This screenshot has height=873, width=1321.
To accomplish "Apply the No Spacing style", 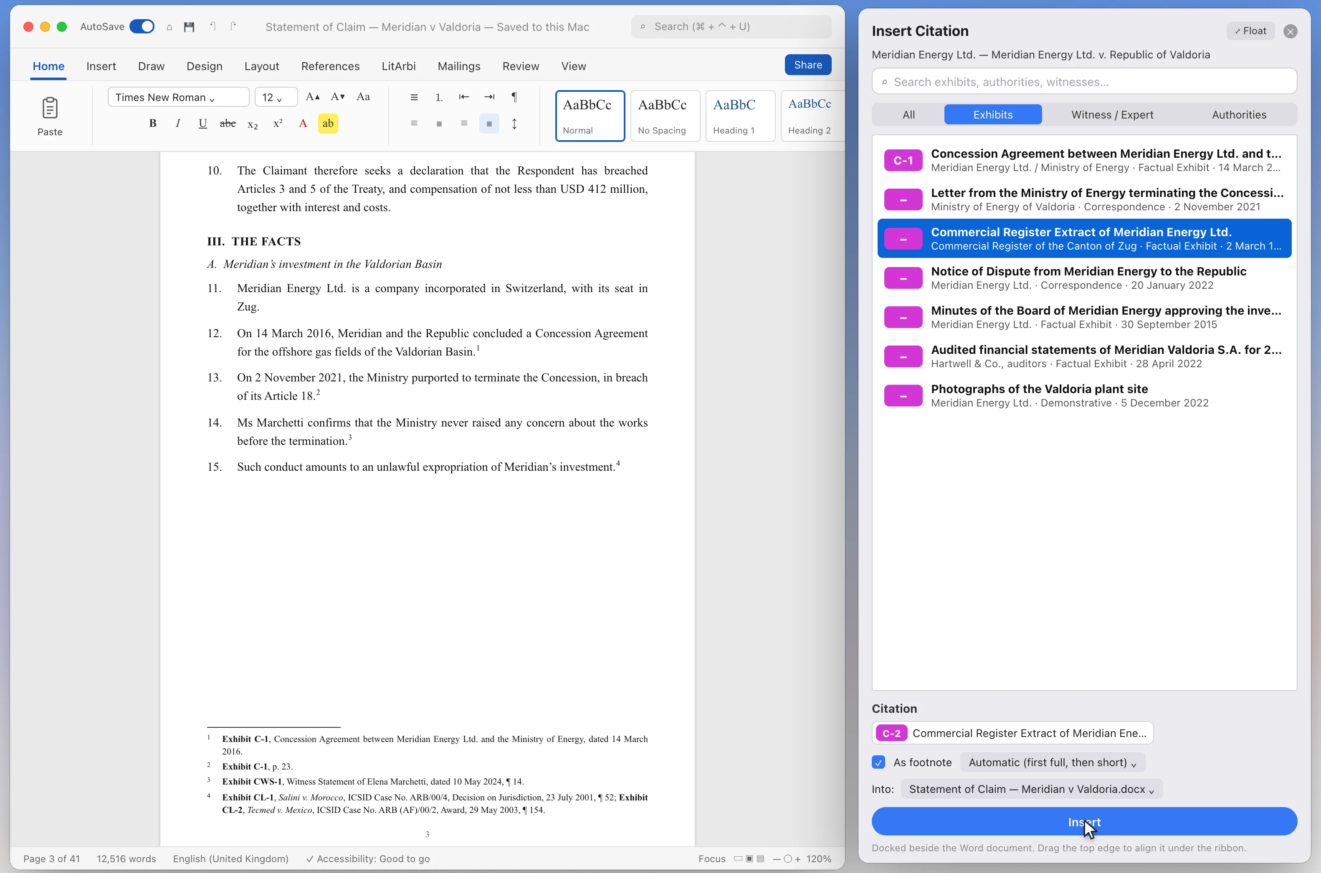I will tap(665, 116).
